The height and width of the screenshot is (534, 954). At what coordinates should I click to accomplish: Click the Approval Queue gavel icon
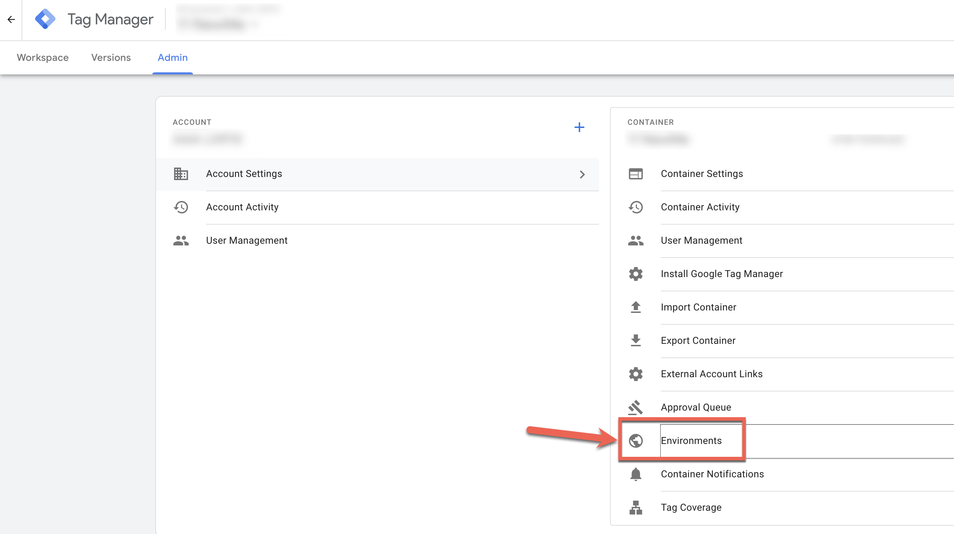pyautogui.click(x=635, y=407)
